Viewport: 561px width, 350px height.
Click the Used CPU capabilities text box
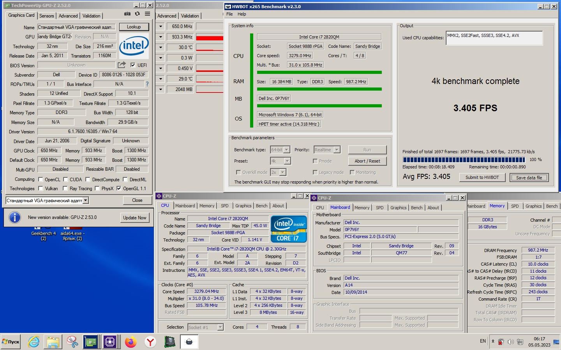point(494,38)
